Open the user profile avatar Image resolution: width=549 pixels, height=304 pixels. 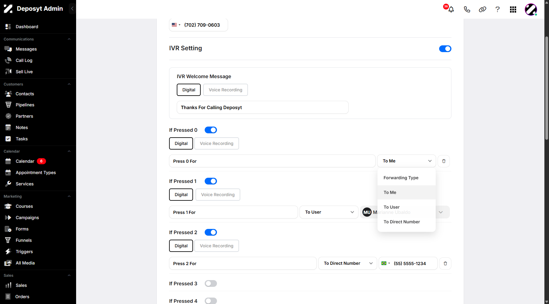point(531,9)
